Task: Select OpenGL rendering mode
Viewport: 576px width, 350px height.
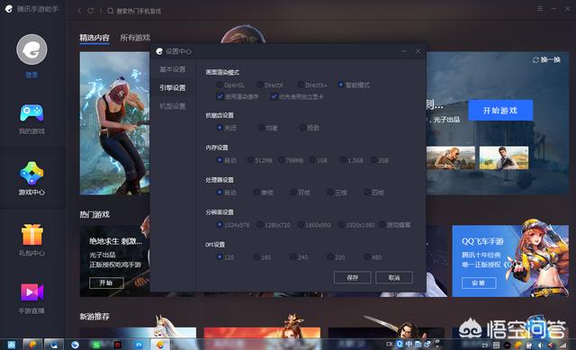Action: 220,85
